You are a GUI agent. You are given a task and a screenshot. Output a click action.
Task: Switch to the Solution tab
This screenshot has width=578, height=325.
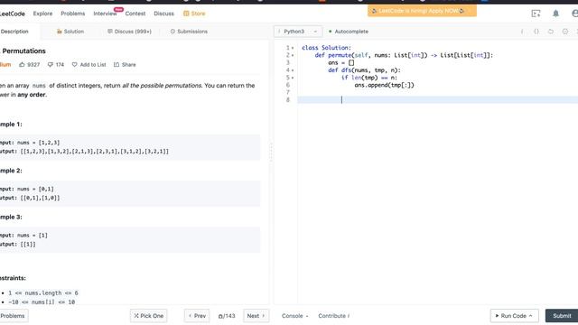(x=70, y=32)
